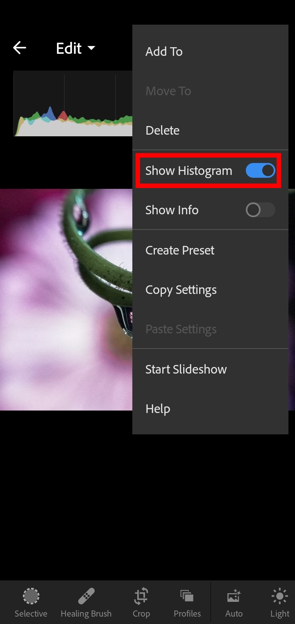Open the Profiles panel
The height and width of the screenshot is (624, 295).
(187, 602)
